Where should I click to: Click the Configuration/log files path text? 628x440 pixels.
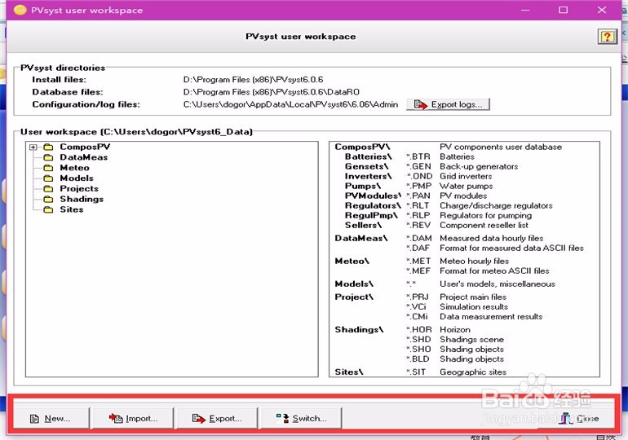coord(291,104)
